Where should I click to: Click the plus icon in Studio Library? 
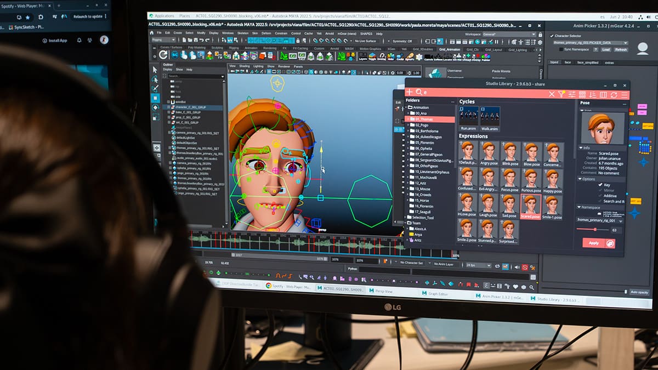409,92
